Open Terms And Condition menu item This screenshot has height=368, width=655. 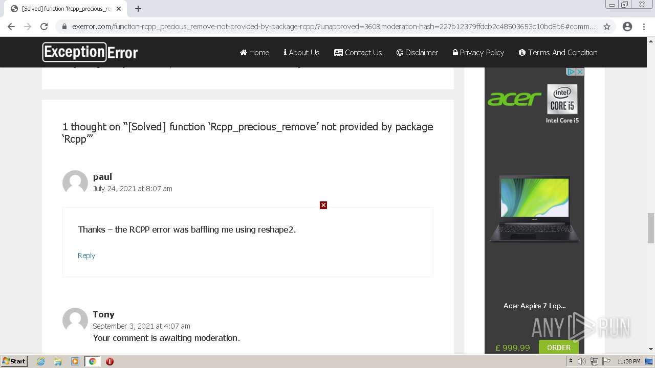pyautogui.click(x=558, y=52)
